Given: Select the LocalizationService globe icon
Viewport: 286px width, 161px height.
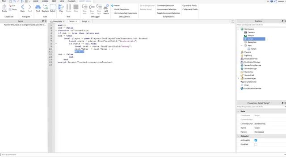Looking at the screenshot, I should [x=242, y=89].
